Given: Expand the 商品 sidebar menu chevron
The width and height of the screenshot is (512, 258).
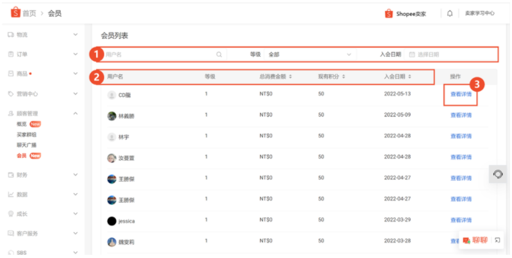Looking at the screenshot, I should tap(76, 74).
